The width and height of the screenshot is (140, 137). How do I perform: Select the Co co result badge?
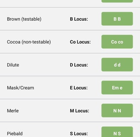[117, 42]
